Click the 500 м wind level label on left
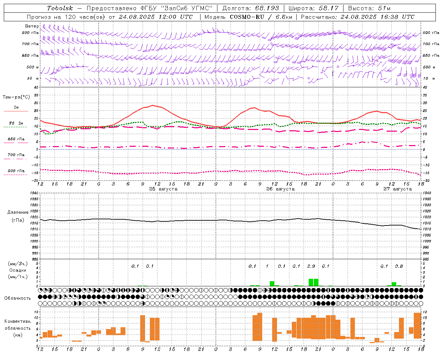This screenshot has width=441, height=352. 33,67
